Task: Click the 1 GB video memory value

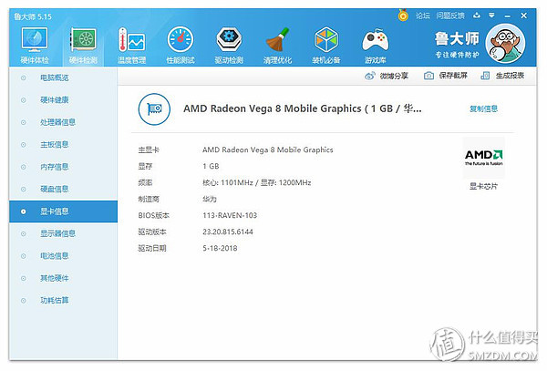Action: [211, 166]
